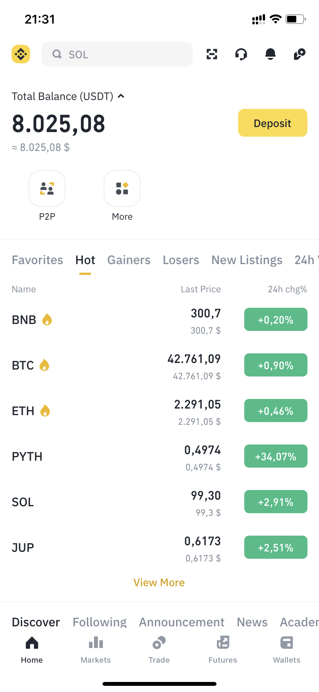Switch to the Gainers tab
The width and height of the screenshot is (319, 692).
(129, 260)
